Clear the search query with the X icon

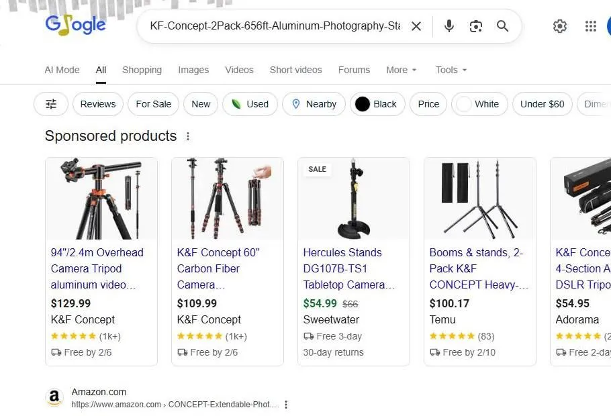[x=416, y=26]
